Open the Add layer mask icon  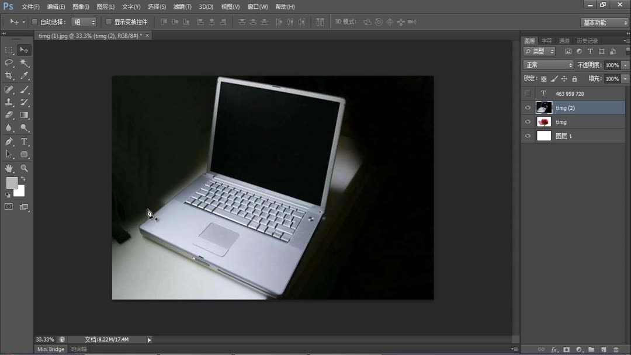click(566, 349)
